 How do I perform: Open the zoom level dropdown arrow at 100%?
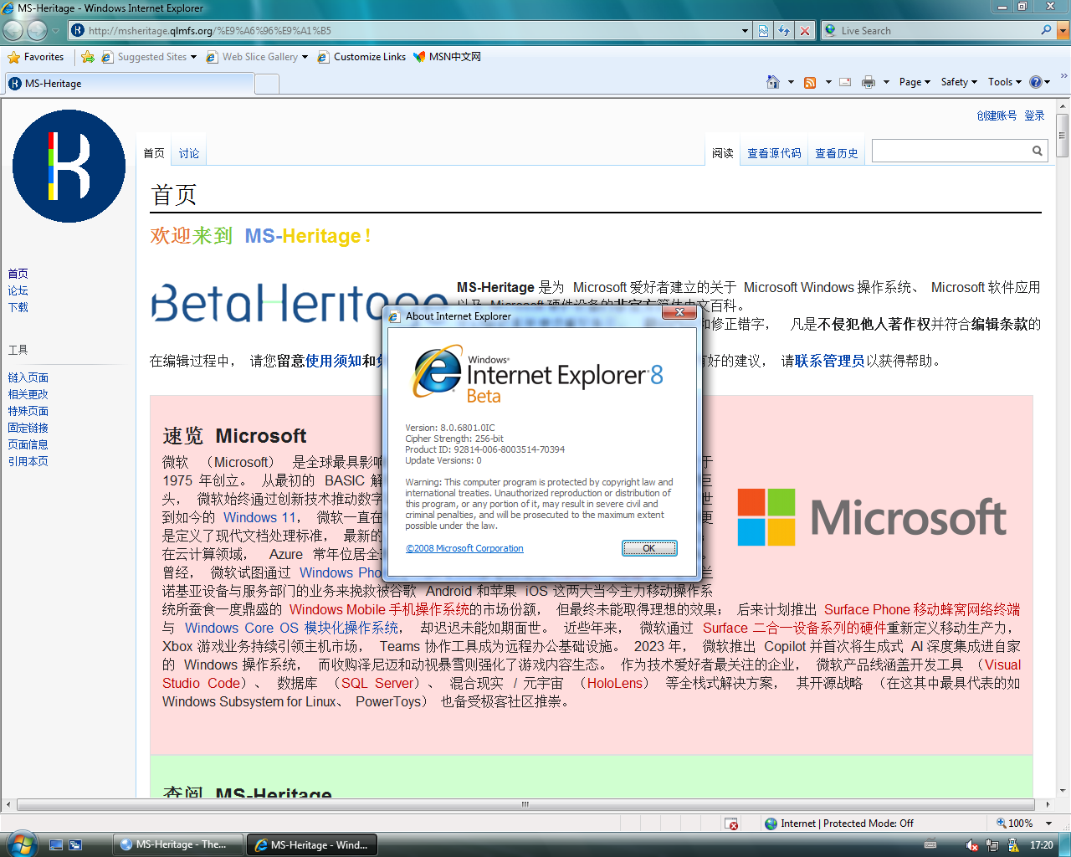tap(1048, 824)
